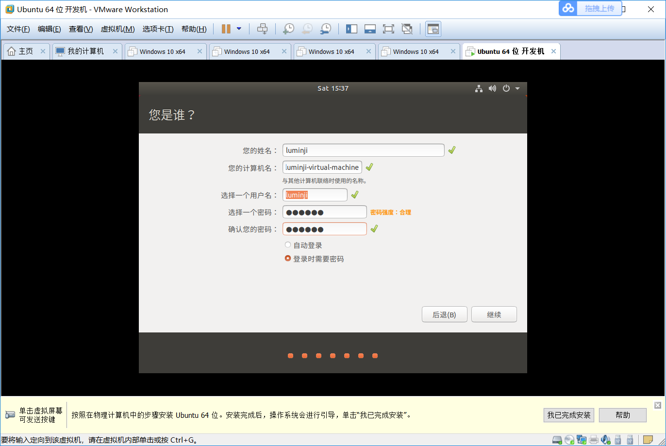
Task: Click the 密码强度：合理 text
Action: click(x=391, y=212)
